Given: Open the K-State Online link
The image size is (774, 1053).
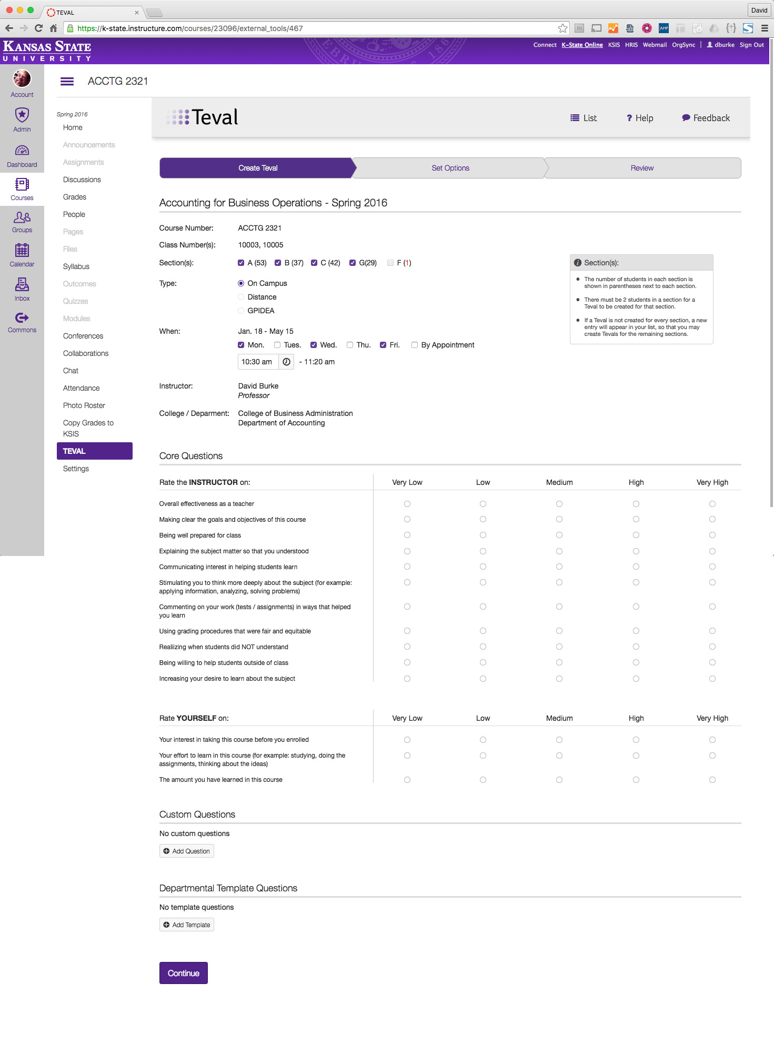Looking at the screenshot, I should pos(582,45).
